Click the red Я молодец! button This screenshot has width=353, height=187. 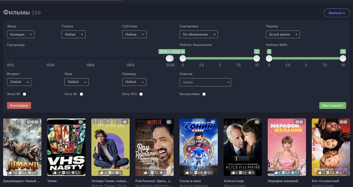[19, 105]
